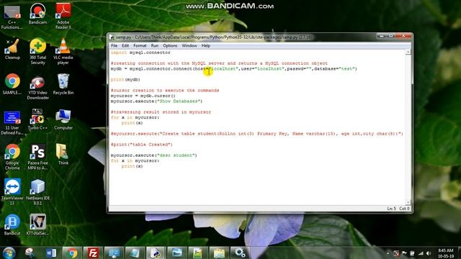
Task: Open the Run menu in IDLE
Action: coord(155,46)
